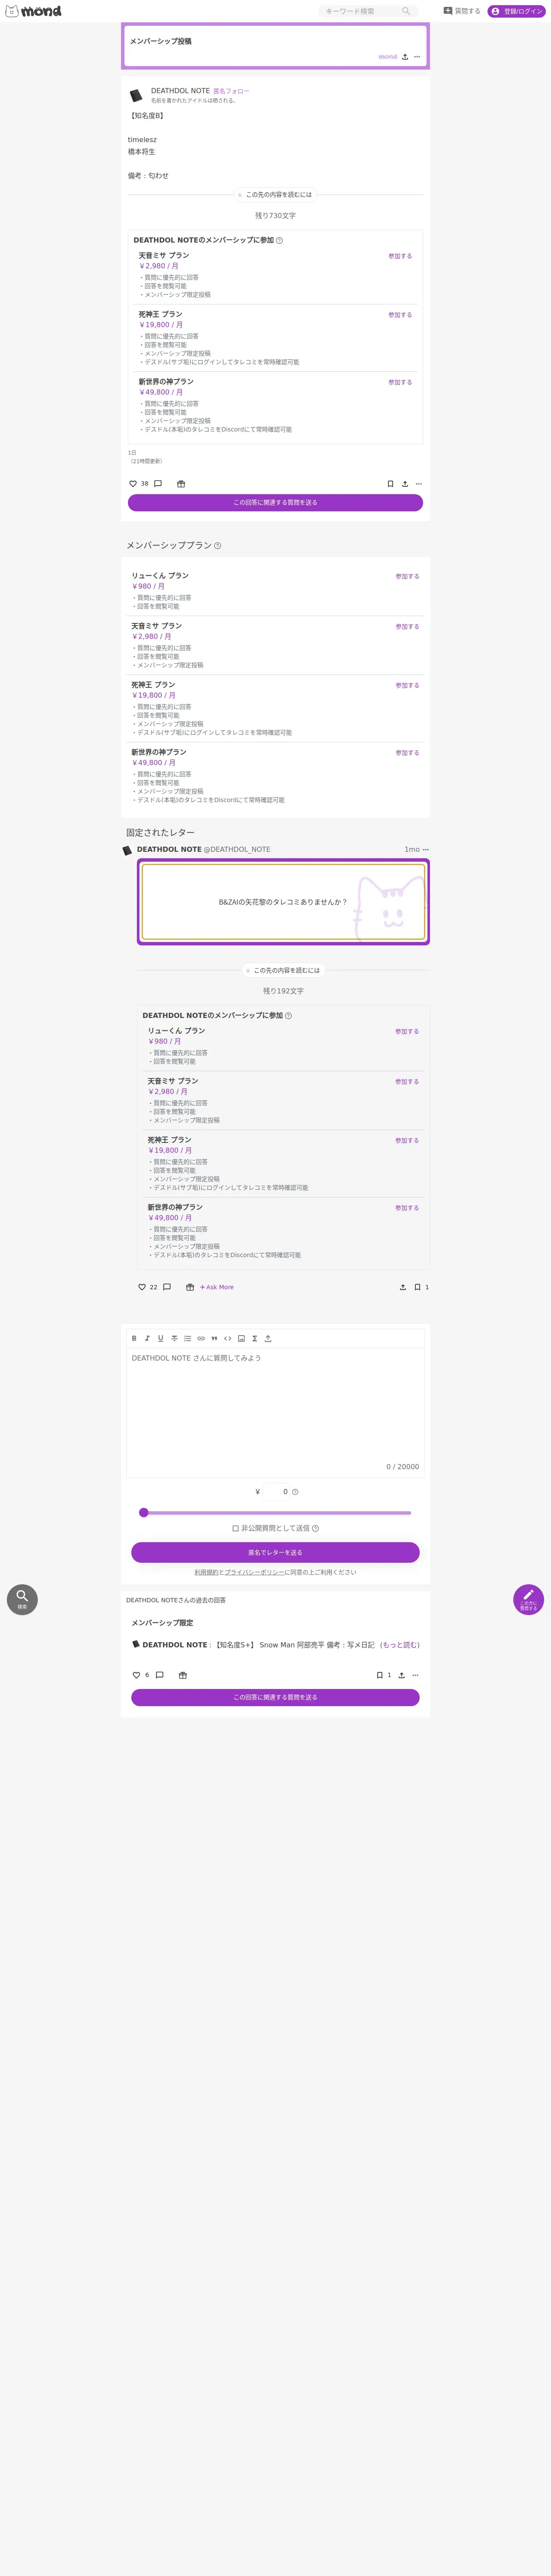Enable the 非公開質問として送信 checkbox
Image resolution: width=551 pixels, height=2576 pixels.
click(235, 1528)
